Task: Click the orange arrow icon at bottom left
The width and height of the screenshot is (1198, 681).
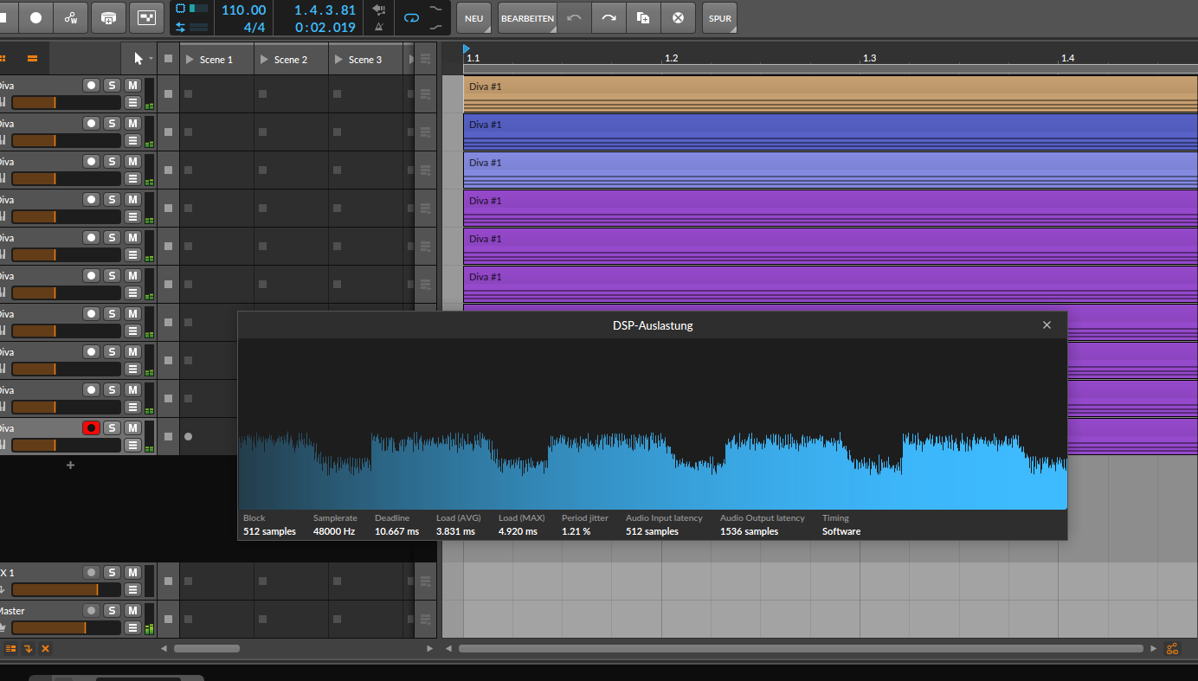Action: (28, 648)
